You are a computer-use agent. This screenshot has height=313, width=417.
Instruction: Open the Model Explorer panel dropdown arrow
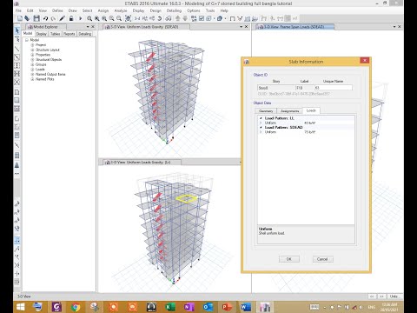click(x=88, y=27)
